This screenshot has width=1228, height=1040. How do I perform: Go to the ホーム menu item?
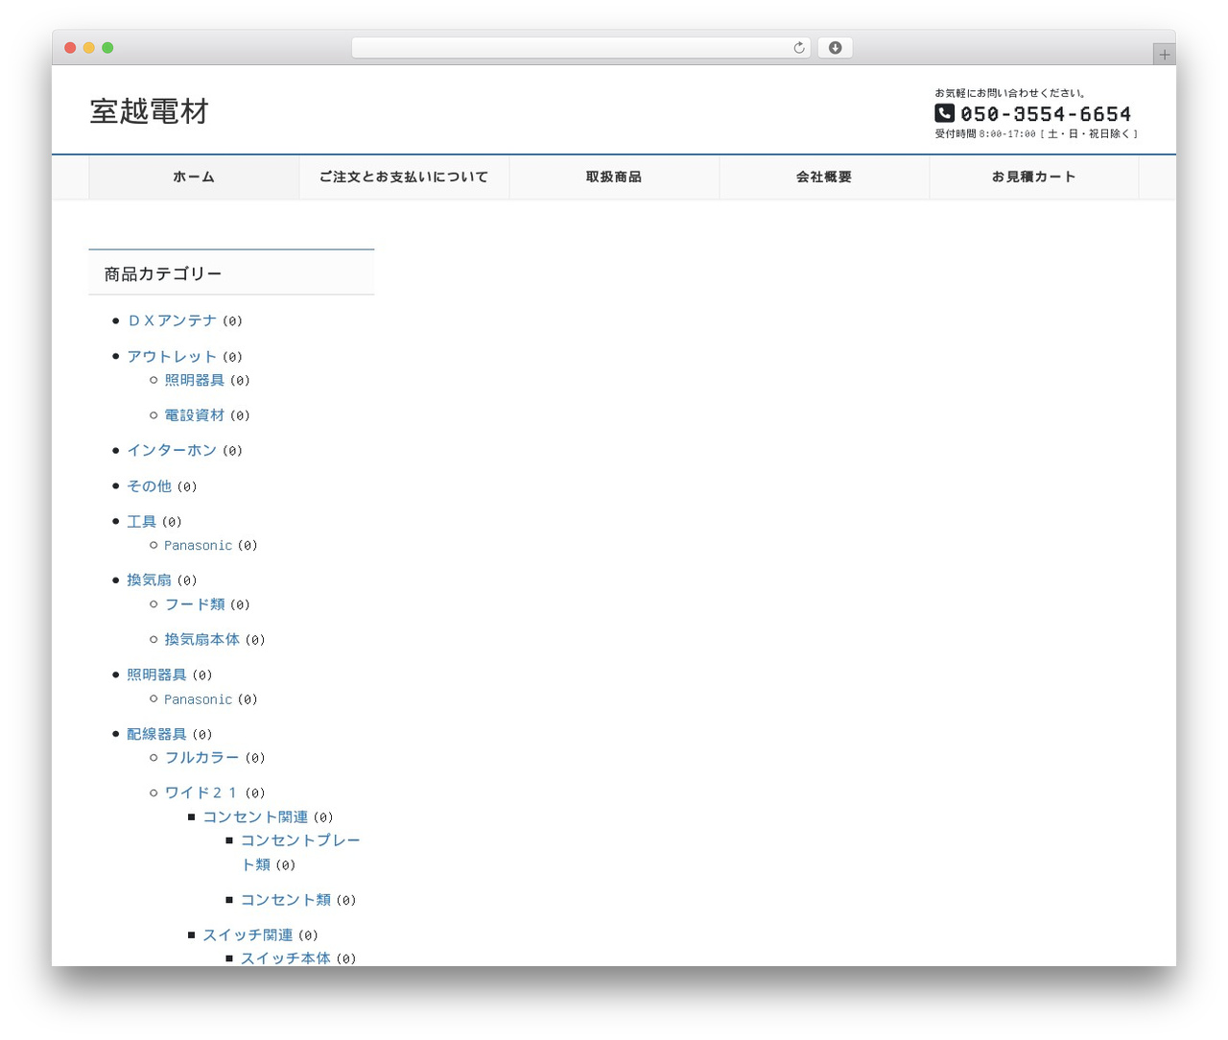(x=194, y=177)
